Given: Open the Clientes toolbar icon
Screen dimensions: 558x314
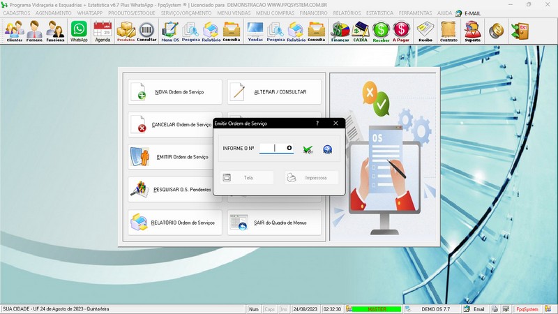Looking at the screenshot, I should 14,31.
